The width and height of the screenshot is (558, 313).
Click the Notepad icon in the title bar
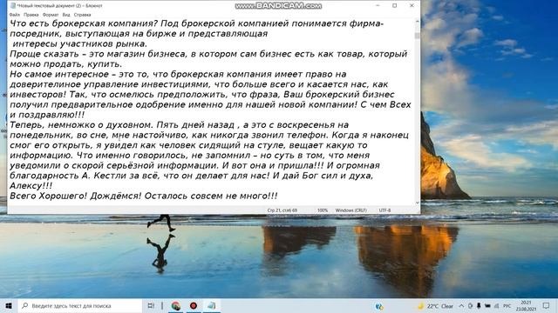13,6
